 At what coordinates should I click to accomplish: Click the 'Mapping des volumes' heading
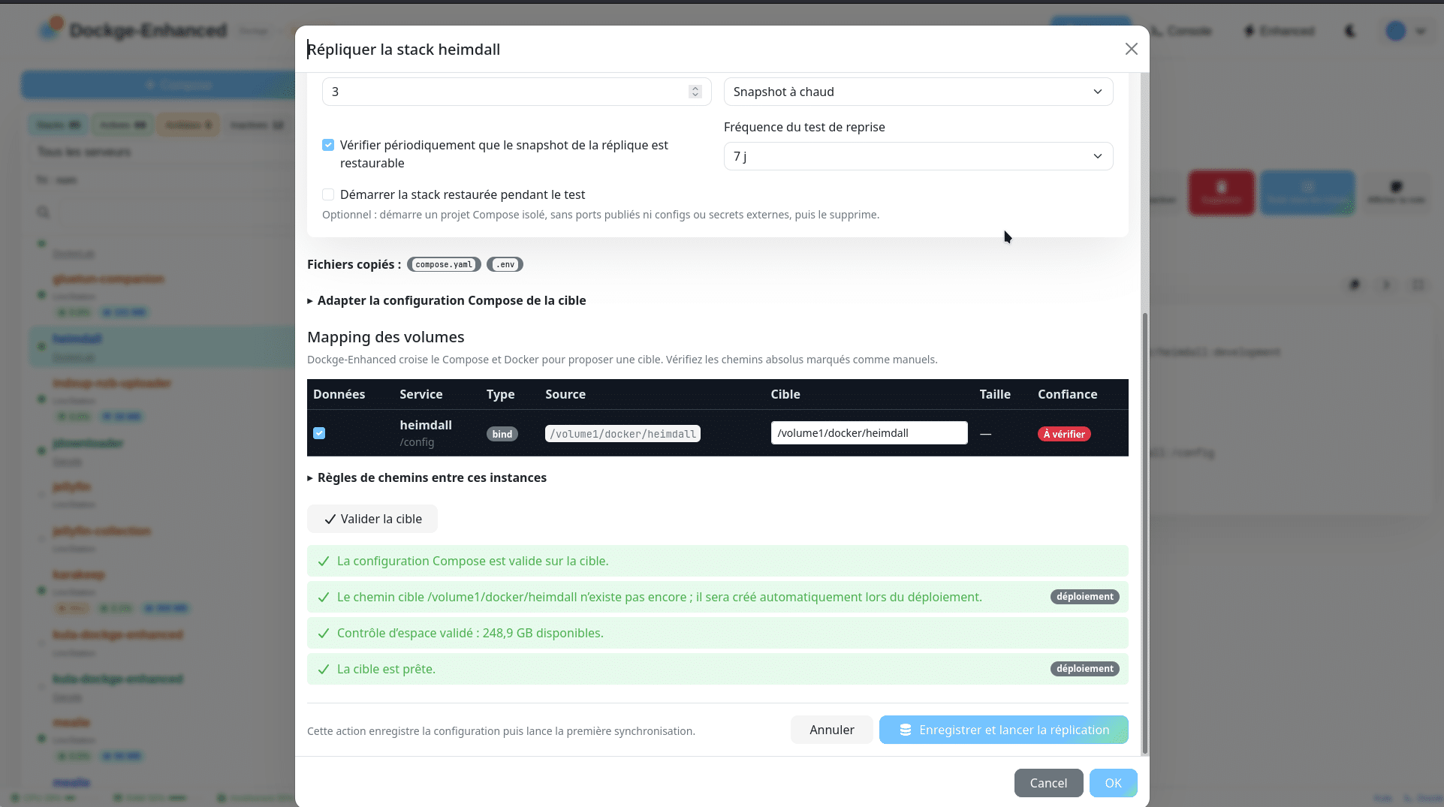coord(386,337)
